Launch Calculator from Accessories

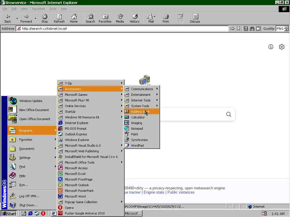pyautogui.click(x=142, y=117)
